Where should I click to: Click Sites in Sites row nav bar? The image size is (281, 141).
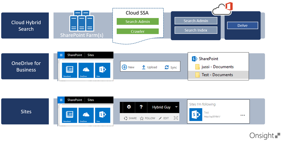pyautogui.click(x=91, y=100)
